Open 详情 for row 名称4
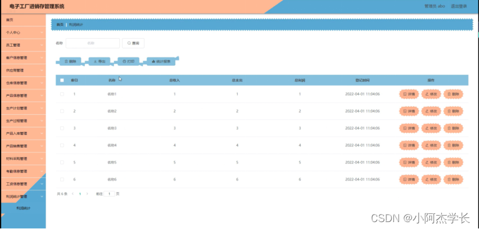This screenshot has height=229, width=479. point(409,145)
